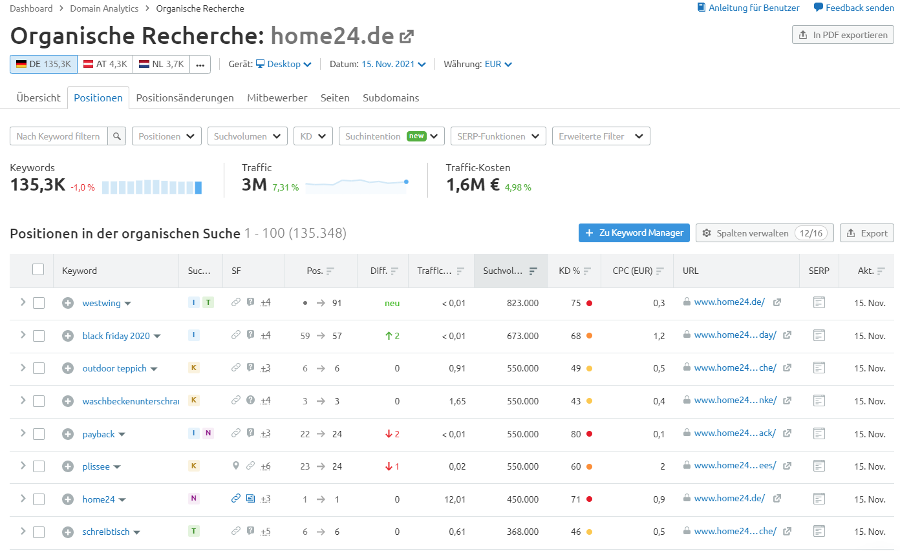Open the SERP-Funktionen filter dropdown

[498, 136]
